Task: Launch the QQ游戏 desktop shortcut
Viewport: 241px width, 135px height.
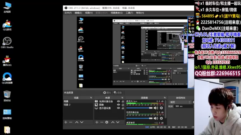Action: point(7,25)
